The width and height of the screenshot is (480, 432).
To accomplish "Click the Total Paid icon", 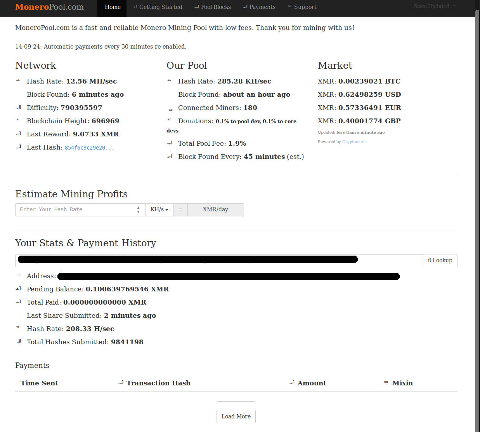I will pos(18,302).
